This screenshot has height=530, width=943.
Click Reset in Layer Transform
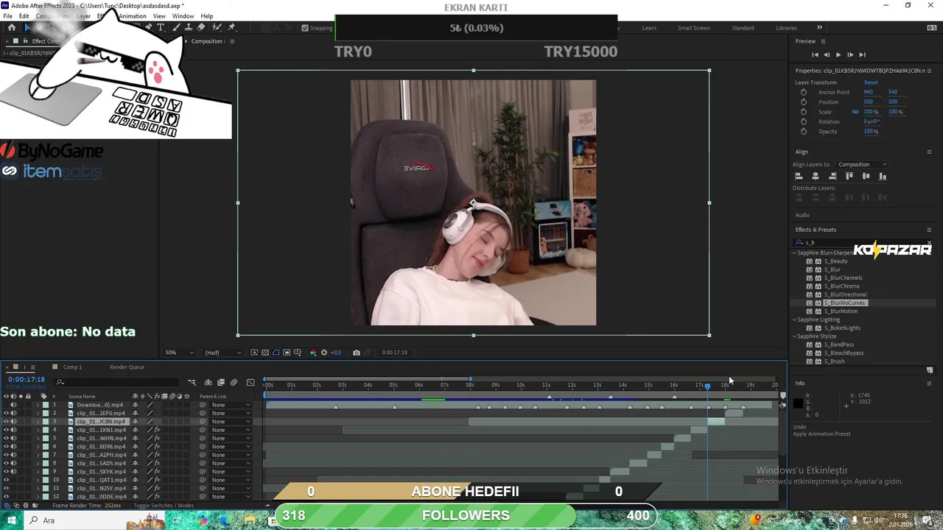point(871,82)
